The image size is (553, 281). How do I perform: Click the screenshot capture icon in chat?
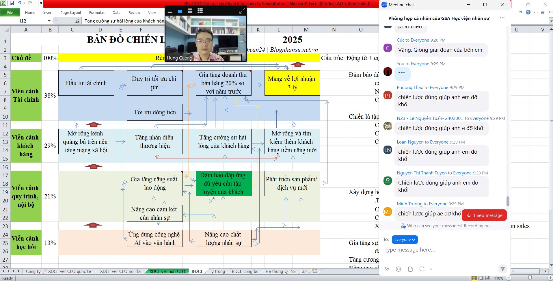422,269
